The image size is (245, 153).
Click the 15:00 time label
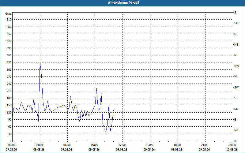150,145
